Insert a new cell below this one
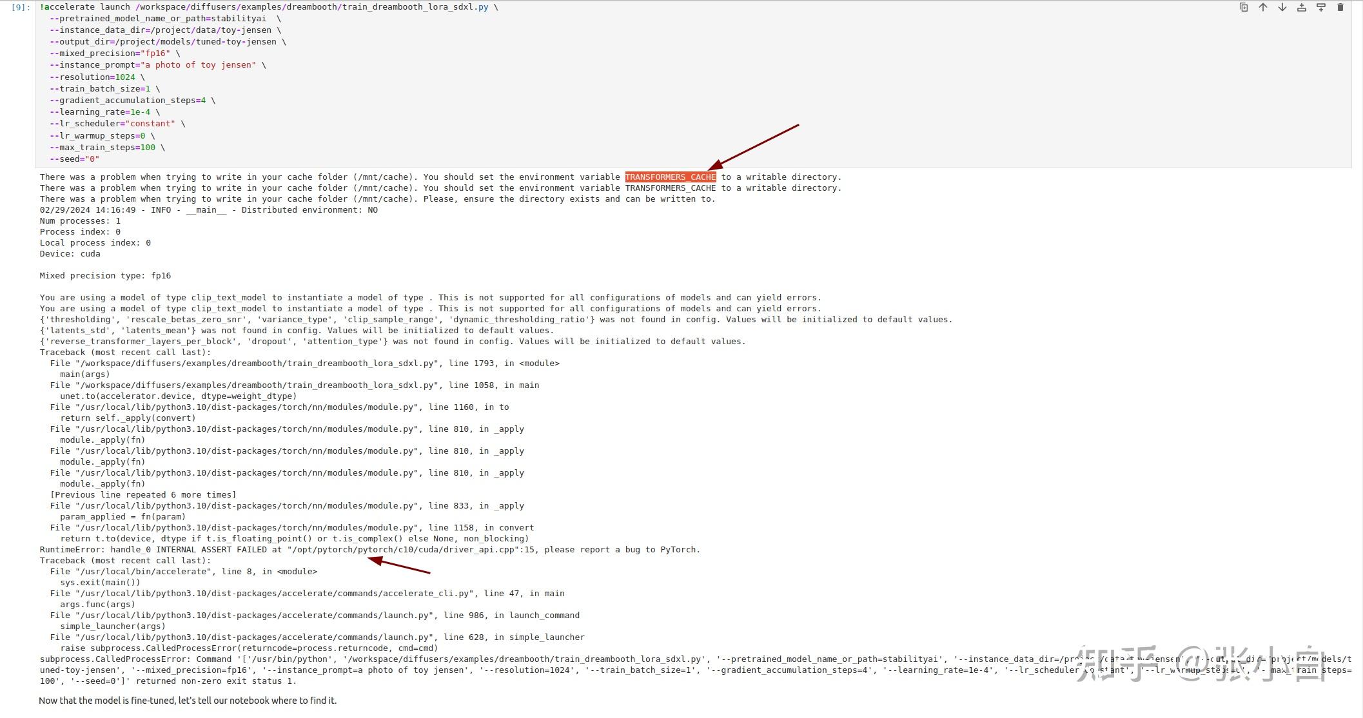 1320,8
